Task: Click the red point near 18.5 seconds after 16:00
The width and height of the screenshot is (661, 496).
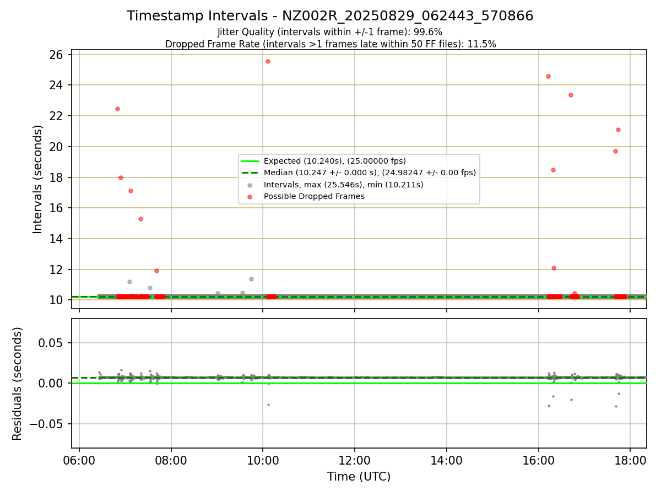Action: point(553,170)
